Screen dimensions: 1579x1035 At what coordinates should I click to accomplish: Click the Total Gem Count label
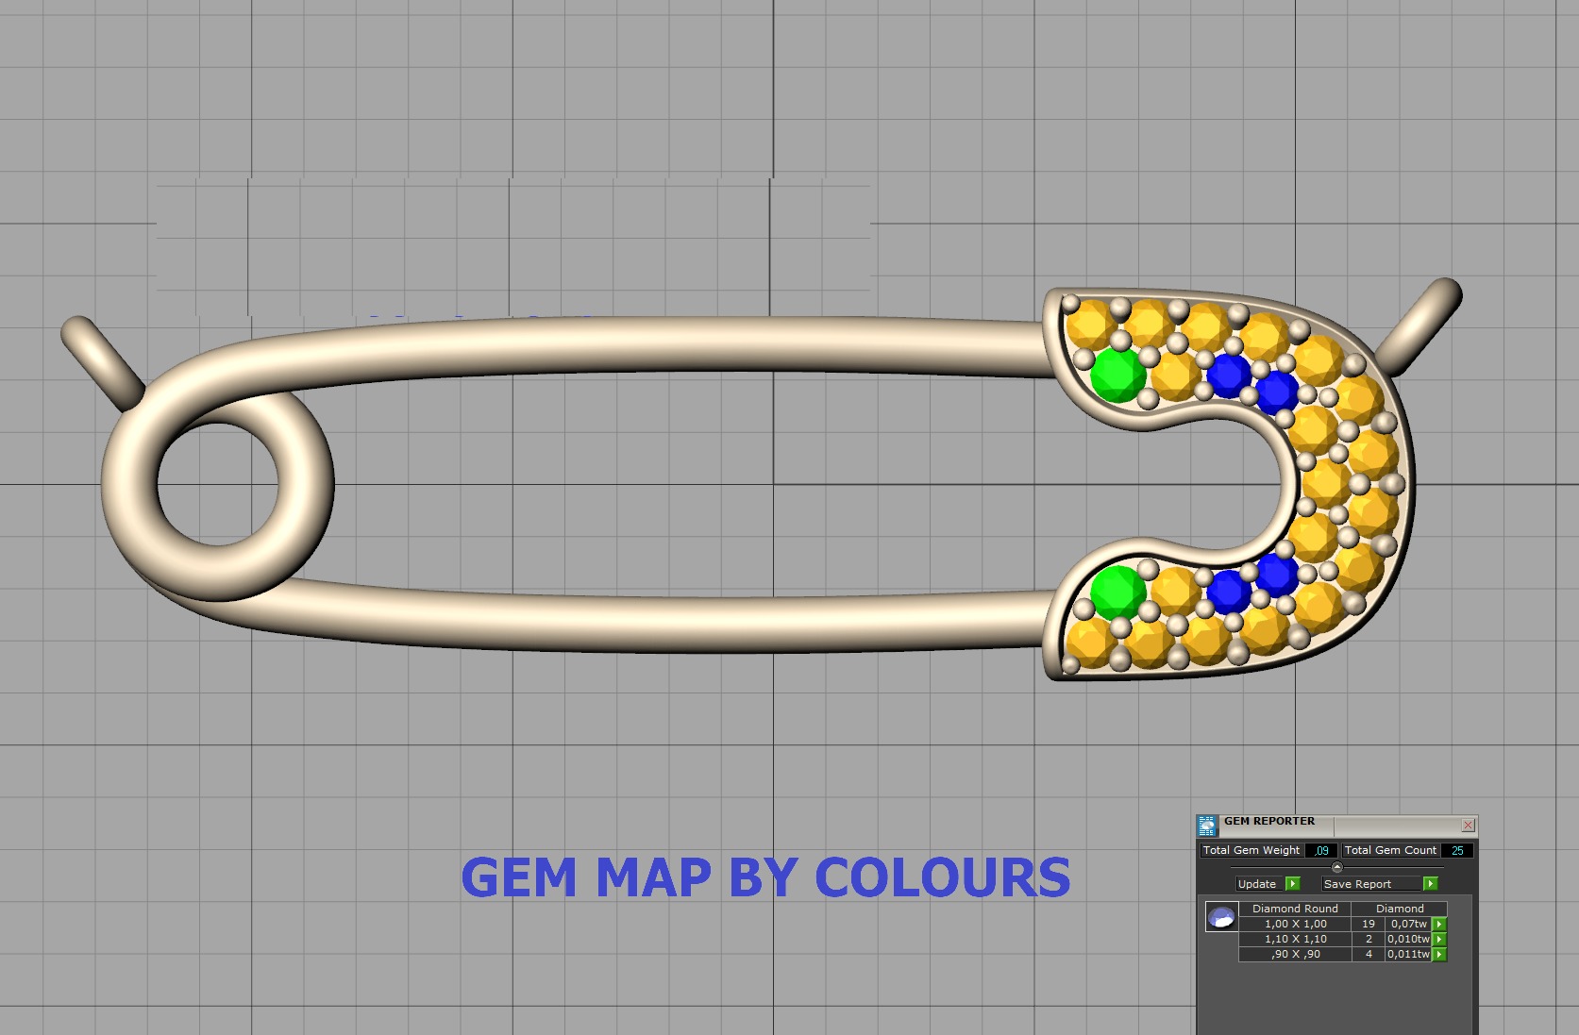pos(1390,851)
